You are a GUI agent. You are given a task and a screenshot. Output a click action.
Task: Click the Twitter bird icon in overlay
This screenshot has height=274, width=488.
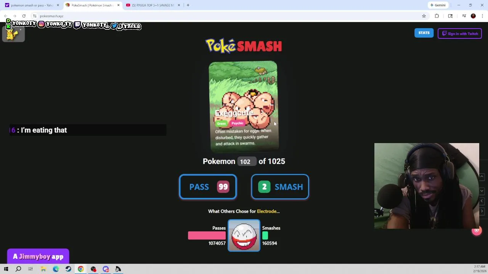(114, 26)
